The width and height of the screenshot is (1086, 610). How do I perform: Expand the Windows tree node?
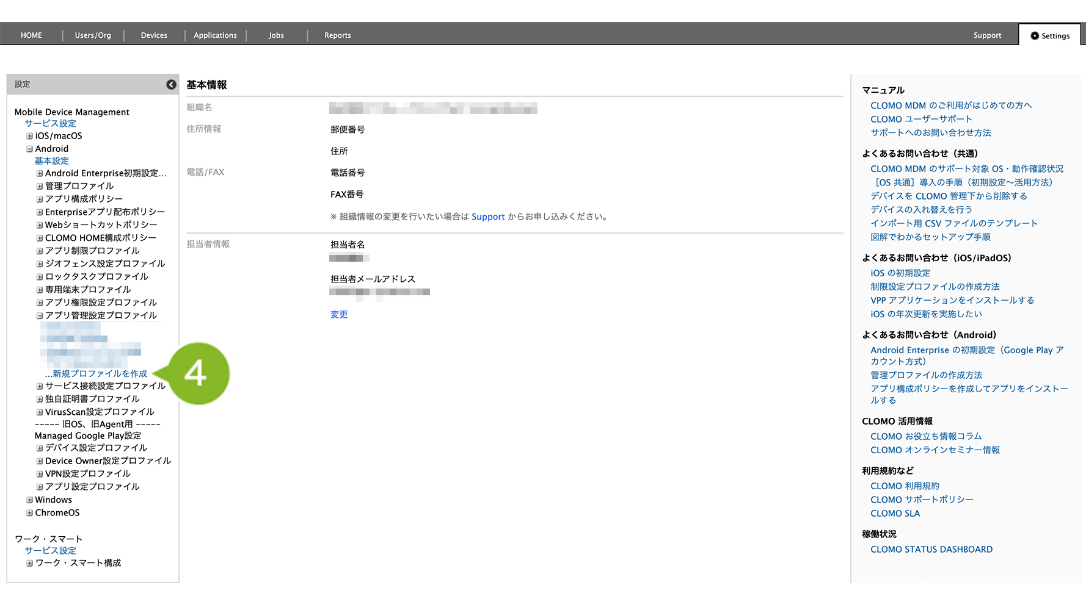click(x=29, y=500)
